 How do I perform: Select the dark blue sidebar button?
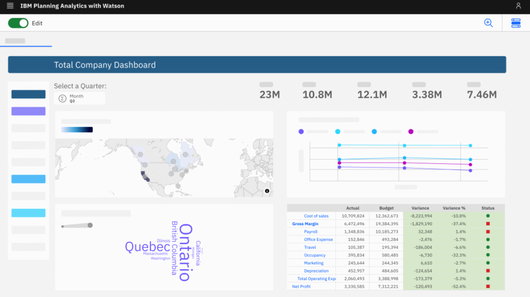(x=28, y=94)
